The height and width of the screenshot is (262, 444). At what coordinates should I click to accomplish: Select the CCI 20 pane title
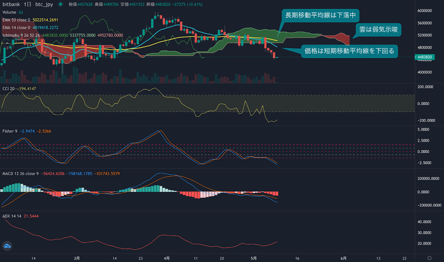pos(8,88)
